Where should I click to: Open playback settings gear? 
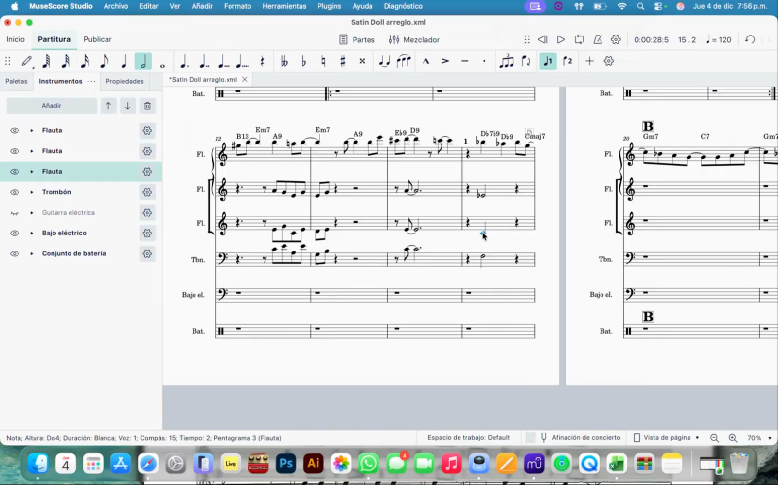[616, 39]
